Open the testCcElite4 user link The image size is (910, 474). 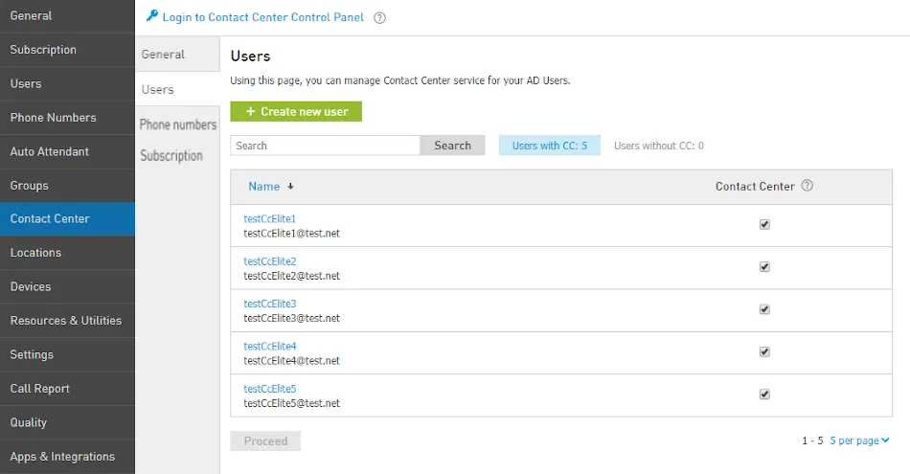pos(270,346)
